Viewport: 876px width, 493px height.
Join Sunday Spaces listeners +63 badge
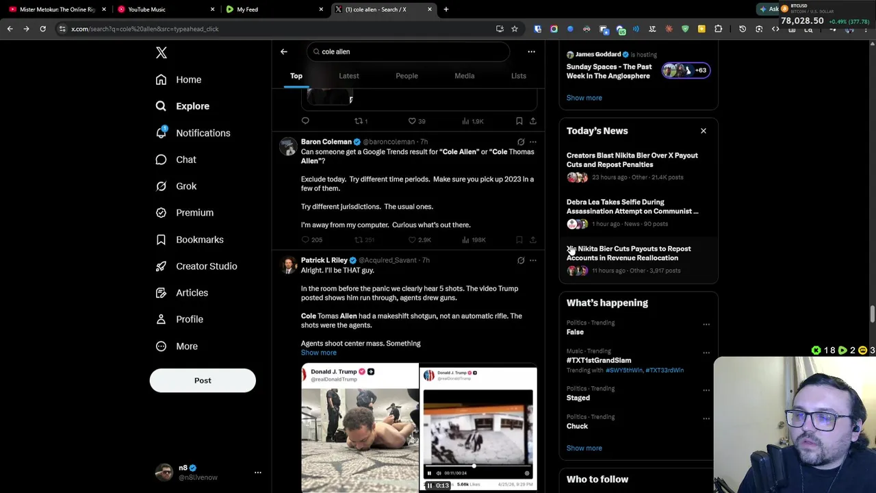pos(686,70)
